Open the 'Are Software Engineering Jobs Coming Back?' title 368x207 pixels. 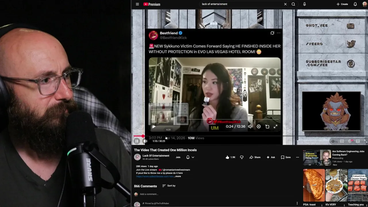348,153
